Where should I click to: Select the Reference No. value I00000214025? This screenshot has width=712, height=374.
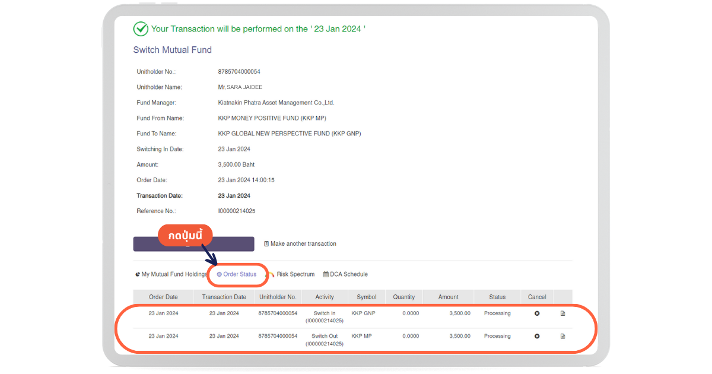click(237, 211)
